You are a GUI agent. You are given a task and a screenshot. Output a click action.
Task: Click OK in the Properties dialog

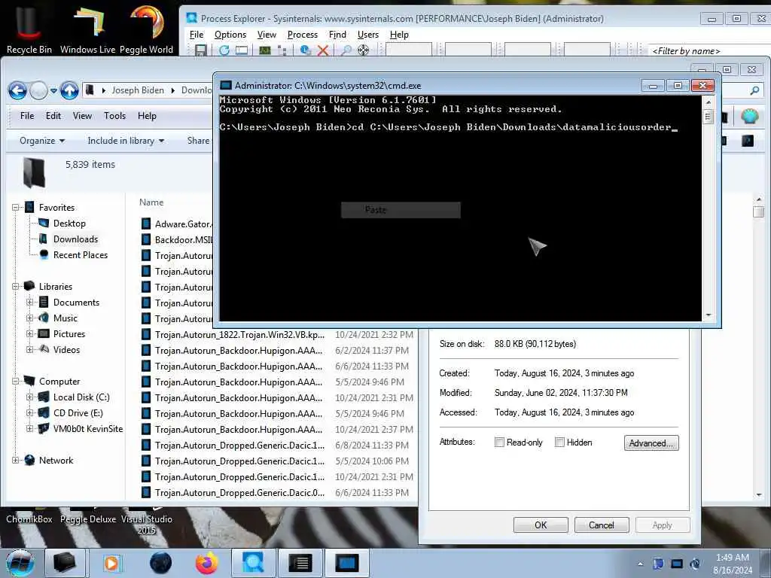541,525
